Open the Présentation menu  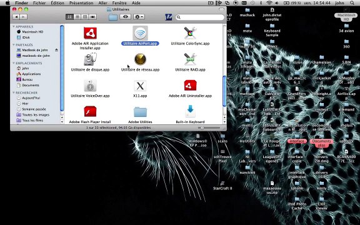81,3
